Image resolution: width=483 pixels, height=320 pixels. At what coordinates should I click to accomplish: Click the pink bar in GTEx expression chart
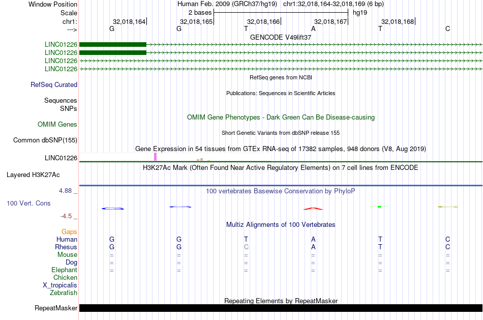tap(155, 157)
